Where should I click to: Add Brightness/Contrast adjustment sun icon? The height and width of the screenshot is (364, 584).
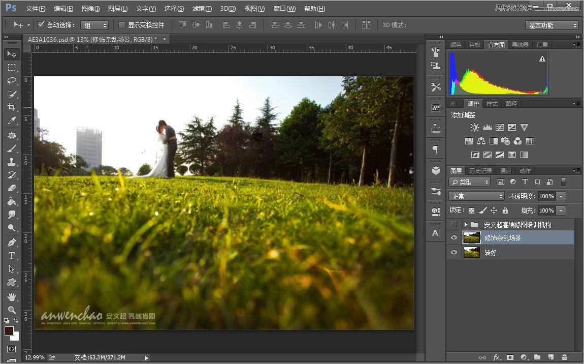pyautogui.click(x=474, y=128)
